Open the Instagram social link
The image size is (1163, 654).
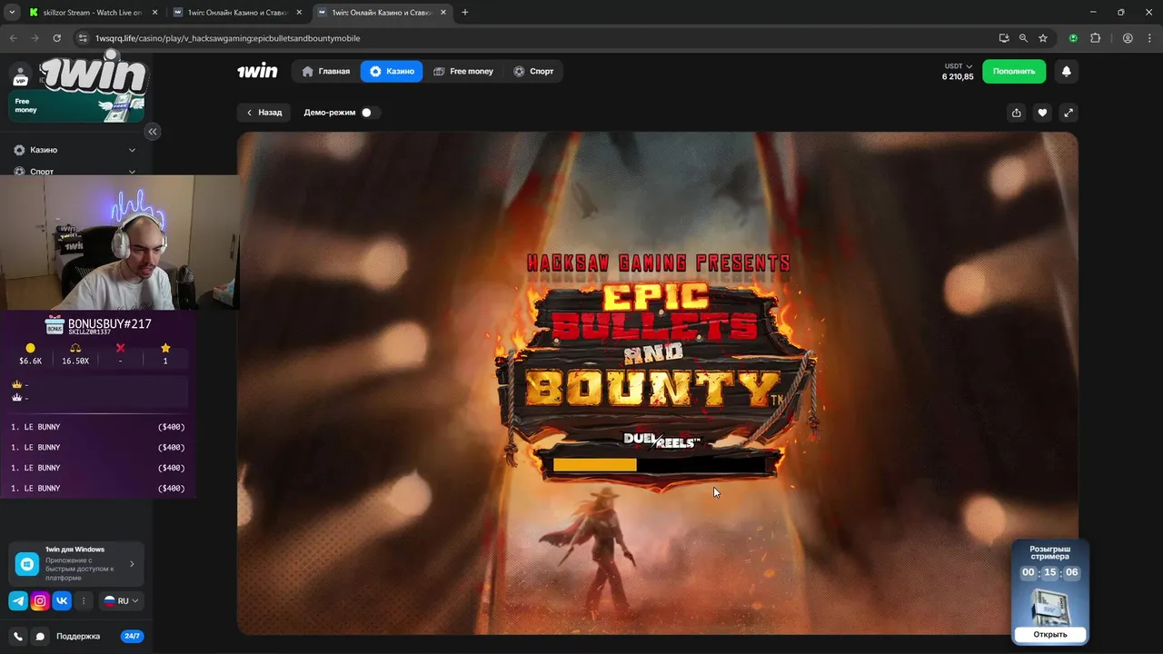(40, 600)
